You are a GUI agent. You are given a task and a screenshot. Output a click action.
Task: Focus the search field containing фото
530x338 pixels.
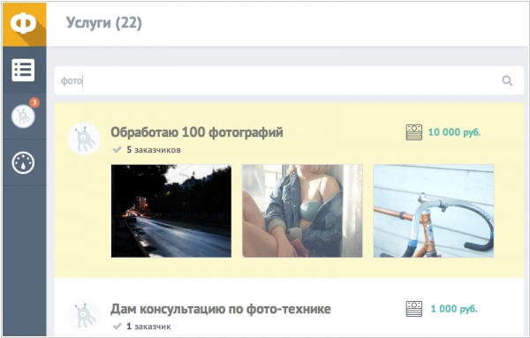click(x=289, y=80)
